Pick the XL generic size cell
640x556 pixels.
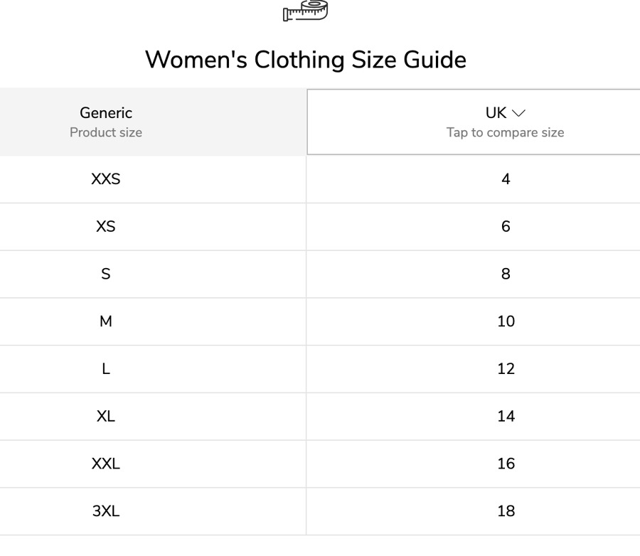click(x=106, y=417)
